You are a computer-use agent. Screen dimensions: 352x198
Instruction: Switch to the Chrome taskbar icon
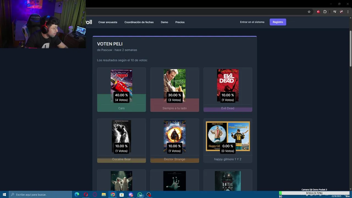113,194
